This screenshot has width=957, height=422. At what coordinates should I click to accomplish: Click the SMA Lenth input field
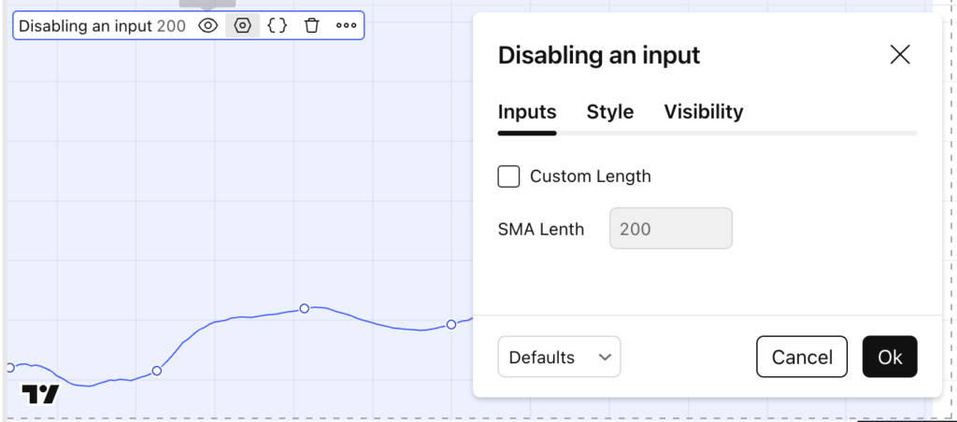pos(670,229)
